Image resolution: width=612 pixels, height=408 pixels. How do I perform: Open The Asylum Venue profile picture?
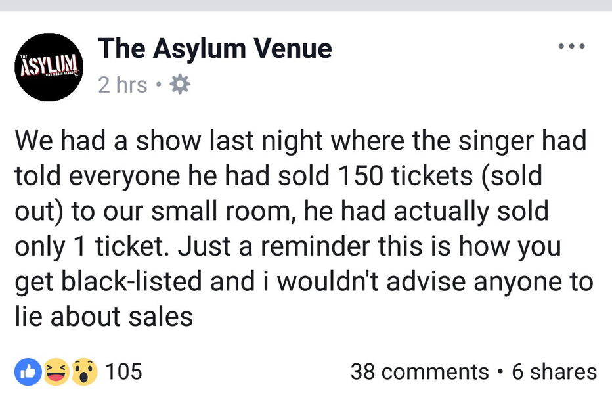(48, 66)
